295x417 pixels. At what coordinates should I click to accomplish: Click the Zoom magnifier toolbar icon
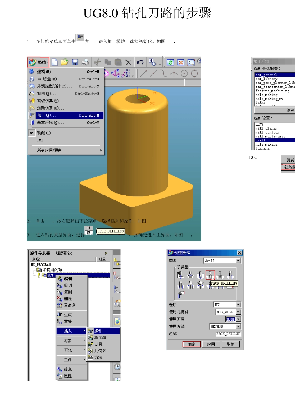coord(191,62)
